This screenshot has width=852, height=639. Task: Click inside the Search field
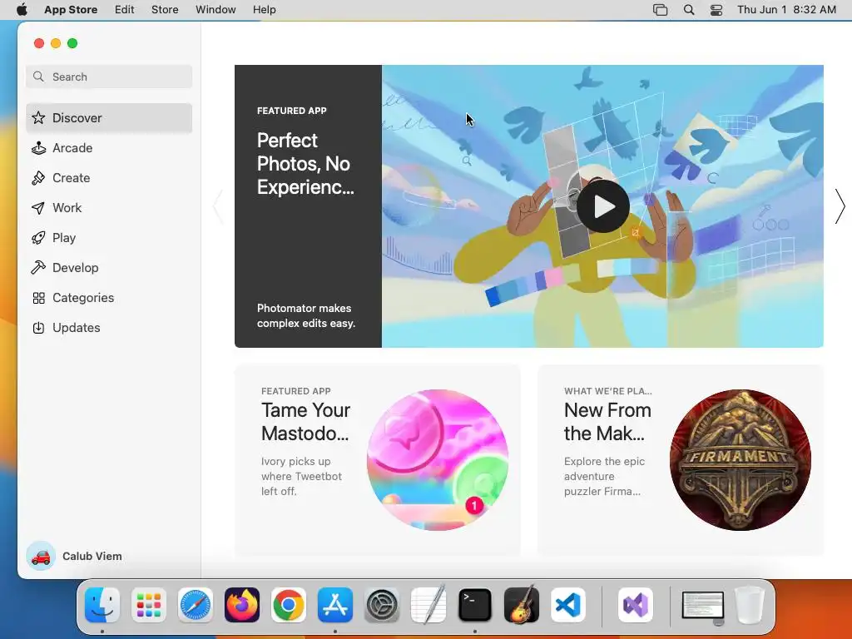click(109, 77)
